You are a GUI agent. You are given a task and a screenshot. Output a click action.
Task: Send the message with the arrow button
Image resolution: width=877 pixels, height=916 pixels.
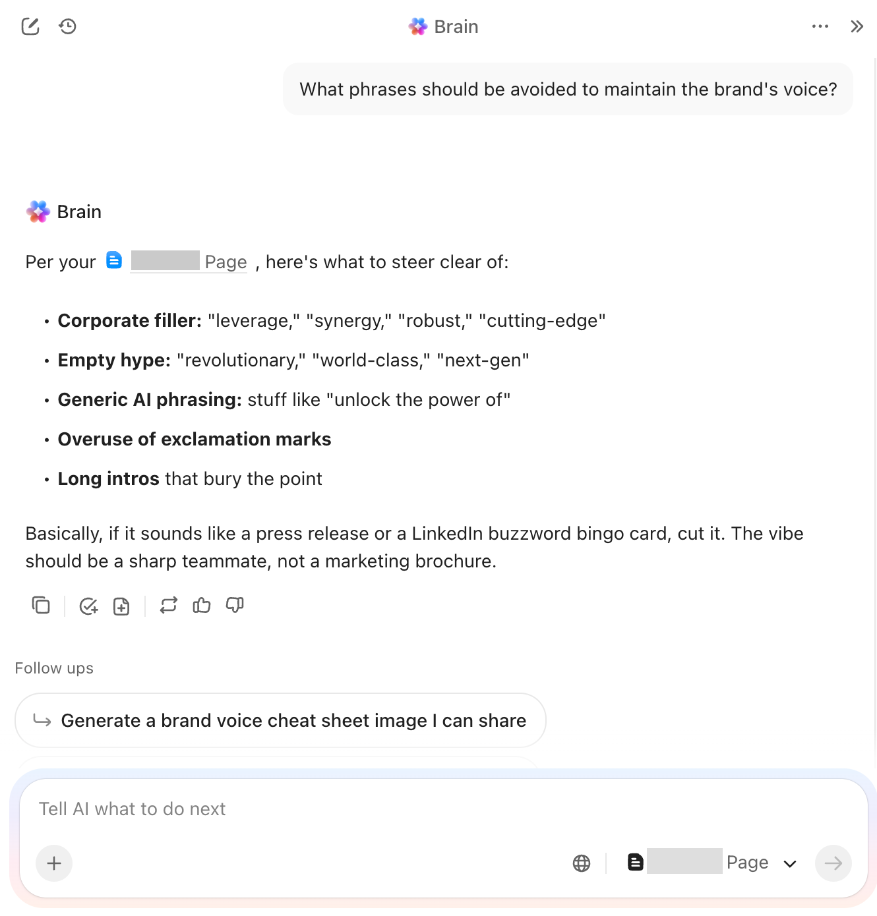[833, 863]
